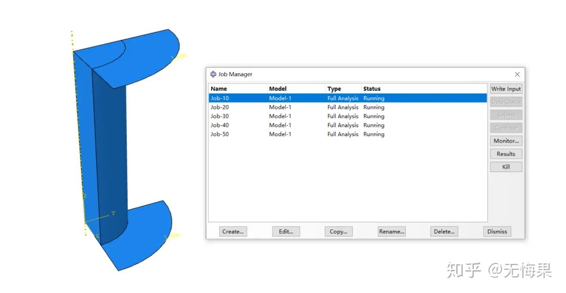Click the Continue button

[x=506, y=128]
